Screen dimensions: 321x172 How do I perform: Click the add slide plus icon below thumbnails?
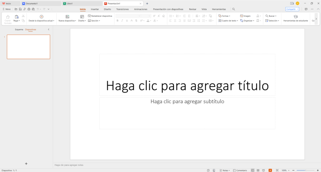(x=26, y=164)
